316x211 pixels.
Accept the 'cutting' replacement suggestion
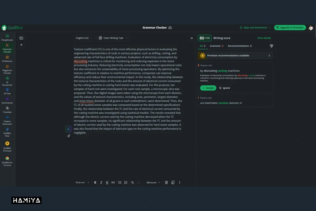pos(208,88)
